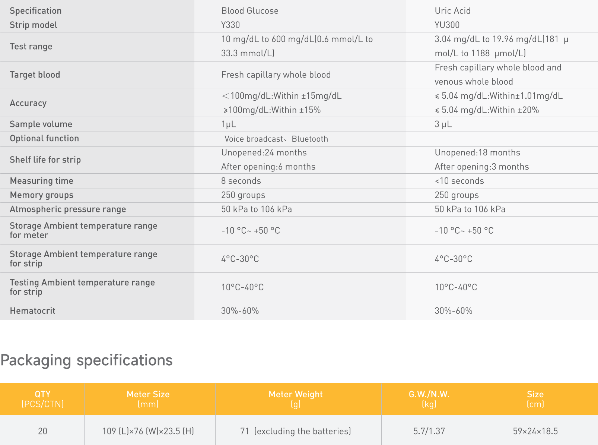Click the QTY (PCS/CTN) header cell
Screen dimensions: 598x445
click(x=42, y=399)
